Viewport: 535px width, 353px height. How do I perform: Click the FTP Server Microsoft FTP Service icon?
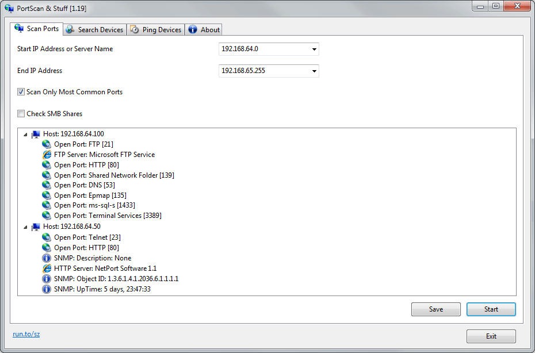[x=47, y=155]
